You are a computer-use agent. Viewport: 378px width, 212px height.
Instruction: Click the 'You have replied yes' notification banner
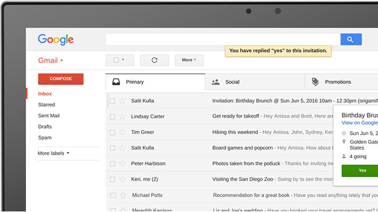[x=278, y=51]
